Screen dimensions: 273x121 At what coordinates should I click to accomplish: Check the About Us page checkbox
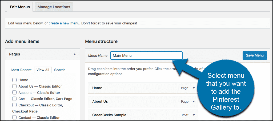click(x=14, y=86)
